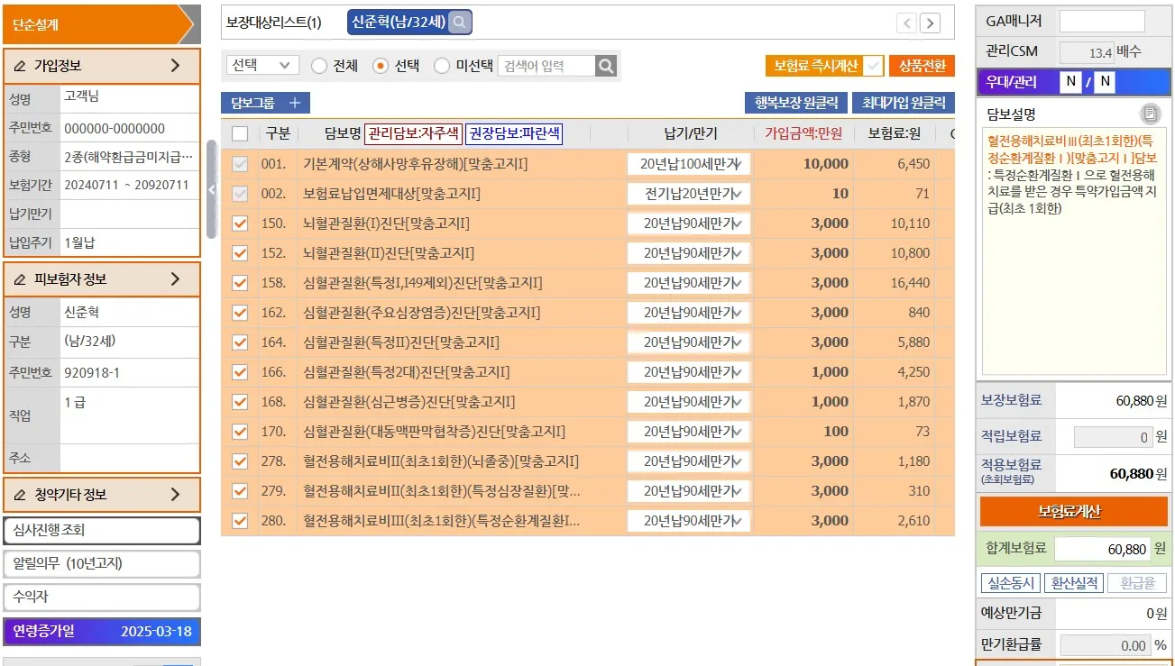Click the 상품전환 button

coord(921,65)
